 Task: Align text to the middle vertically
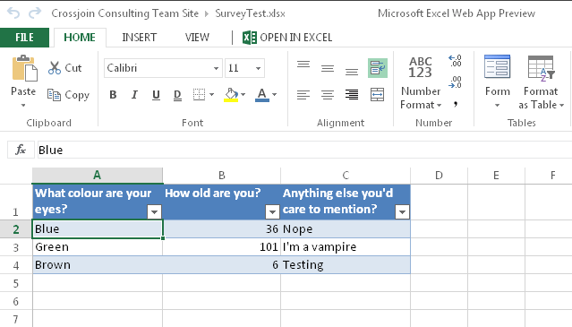point(328,68)
